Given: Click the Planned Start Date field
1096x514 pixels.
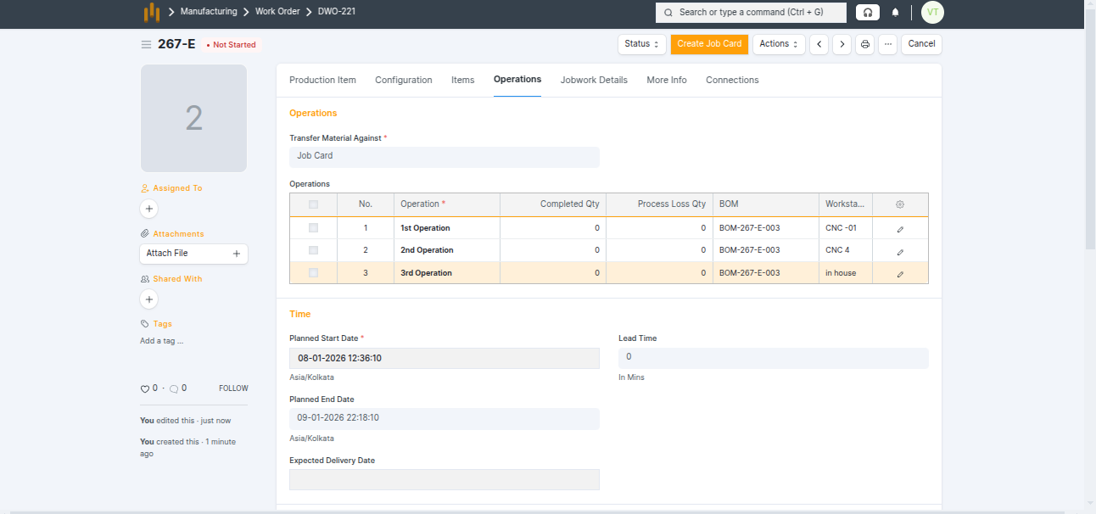Looking at the screenshot, I should 444,358.
